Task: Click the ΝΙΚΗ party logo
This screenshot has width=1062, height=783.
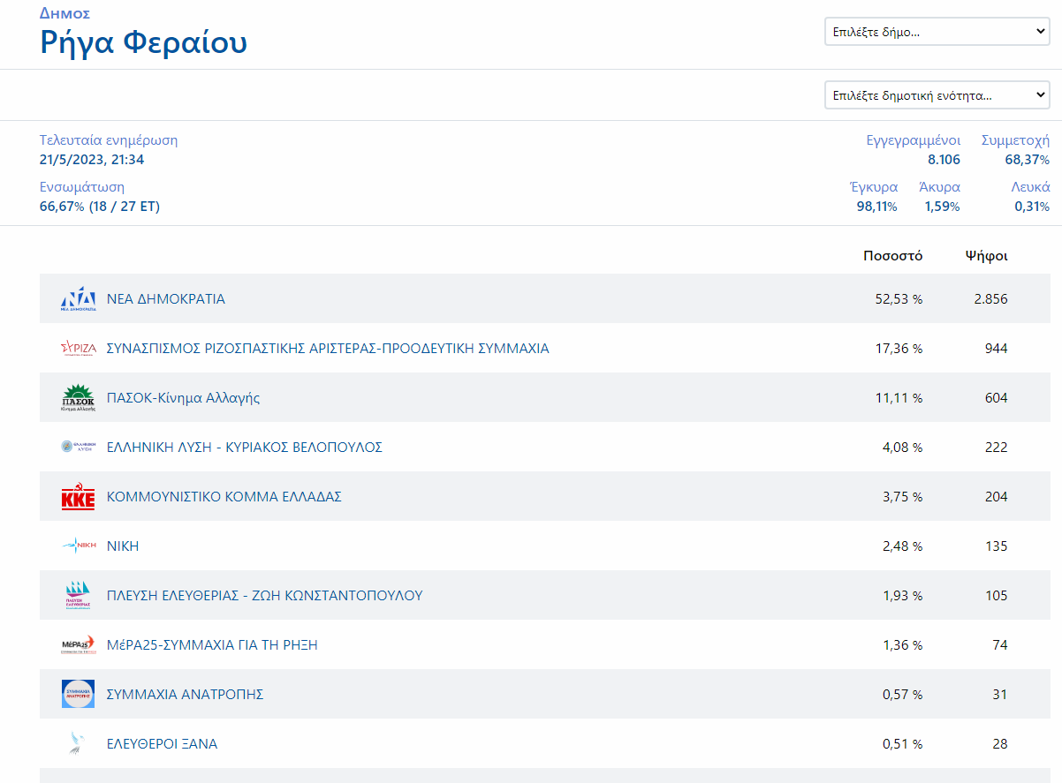Action: [x=78, y=546]
